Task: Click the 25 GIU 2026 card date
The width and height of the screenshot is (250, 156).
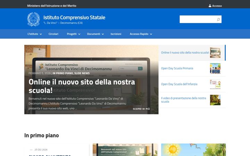Action: pyautogui.click(x=41, y=150)
